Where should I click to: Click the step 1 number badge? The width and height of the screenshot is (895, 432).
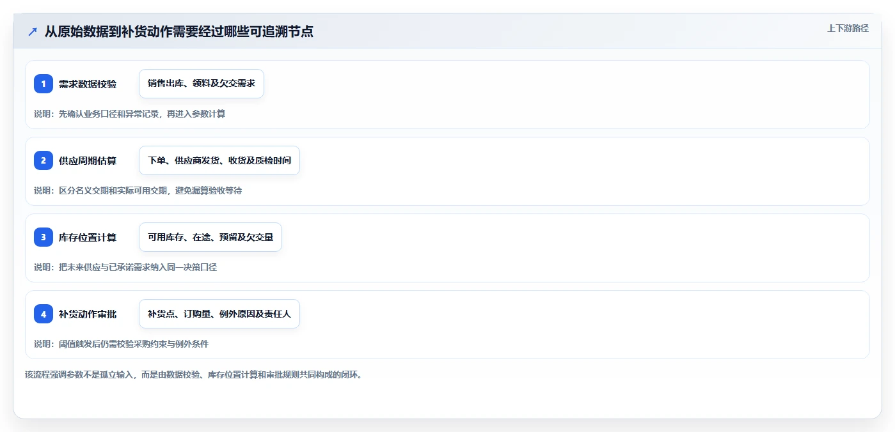point(44,84)
